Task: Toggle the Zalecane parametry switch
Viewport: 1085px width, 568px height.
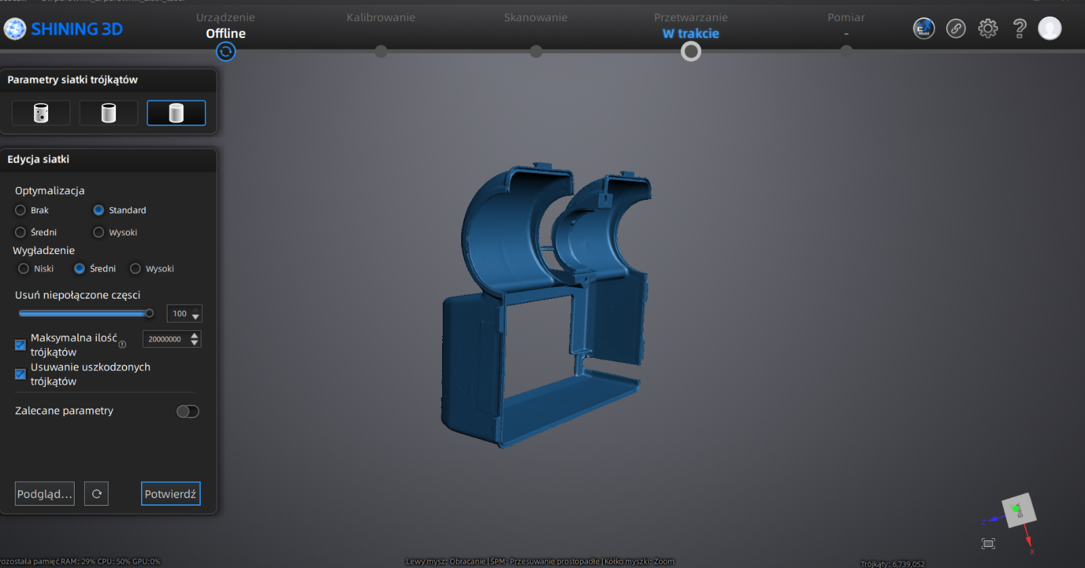Action: pyautogui.click(x=188, y=411)
